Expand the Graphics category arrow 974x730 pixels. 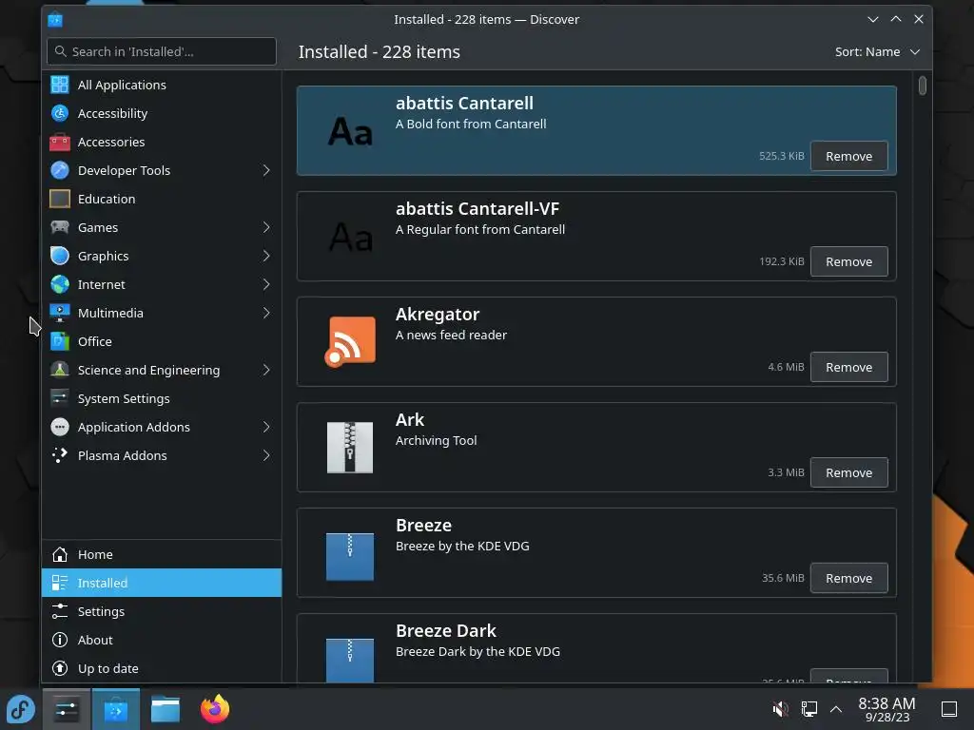tap(266, 256)
